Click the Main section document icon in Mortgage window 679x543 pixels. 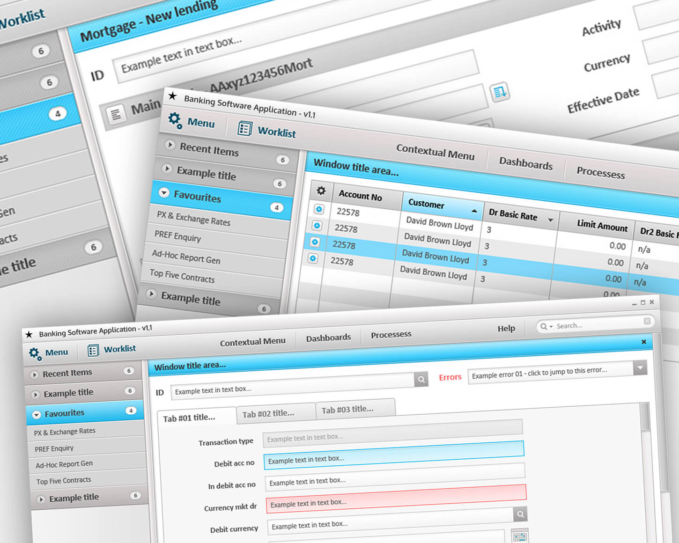pos(116,114)
